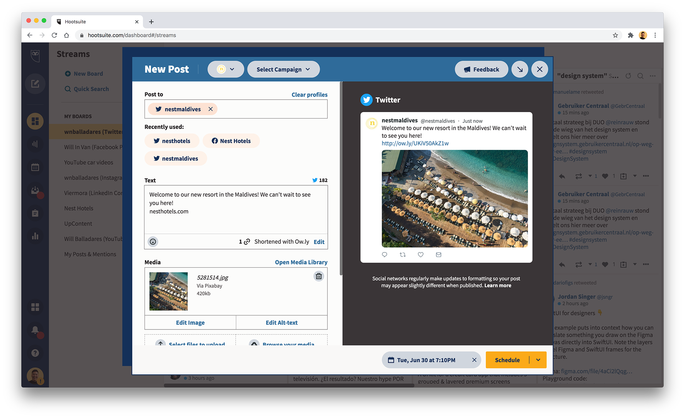Click the beach resort image in Twitter preview

click(x=455, y=199)
